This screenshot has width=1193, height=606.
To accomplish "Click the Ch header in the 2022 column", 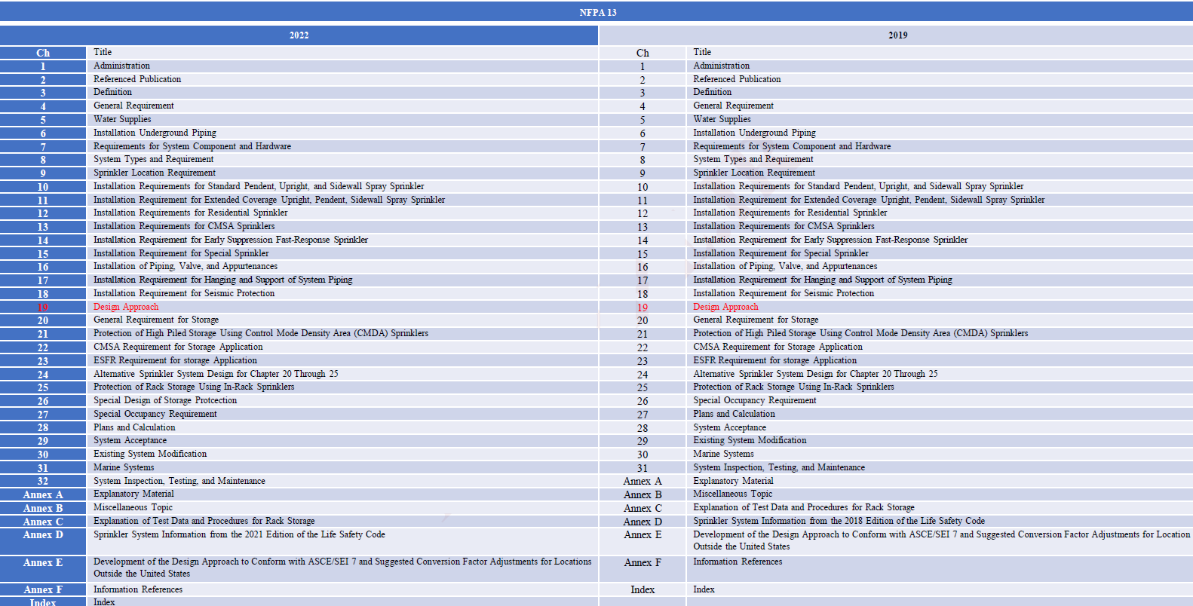I will [43, 53].
